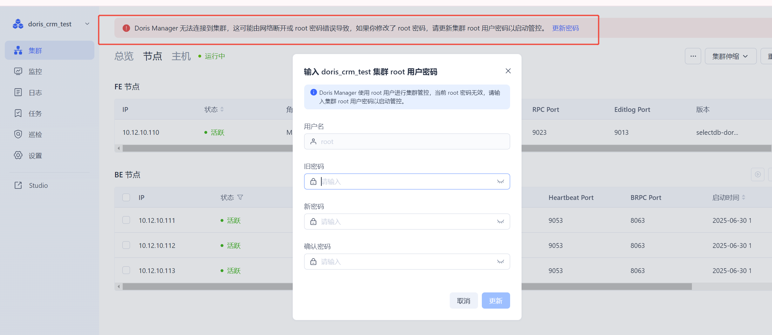772x335 pixels.
Task: Click the 更新密码 link in the alert banner
Action: (x=565, y=28)
